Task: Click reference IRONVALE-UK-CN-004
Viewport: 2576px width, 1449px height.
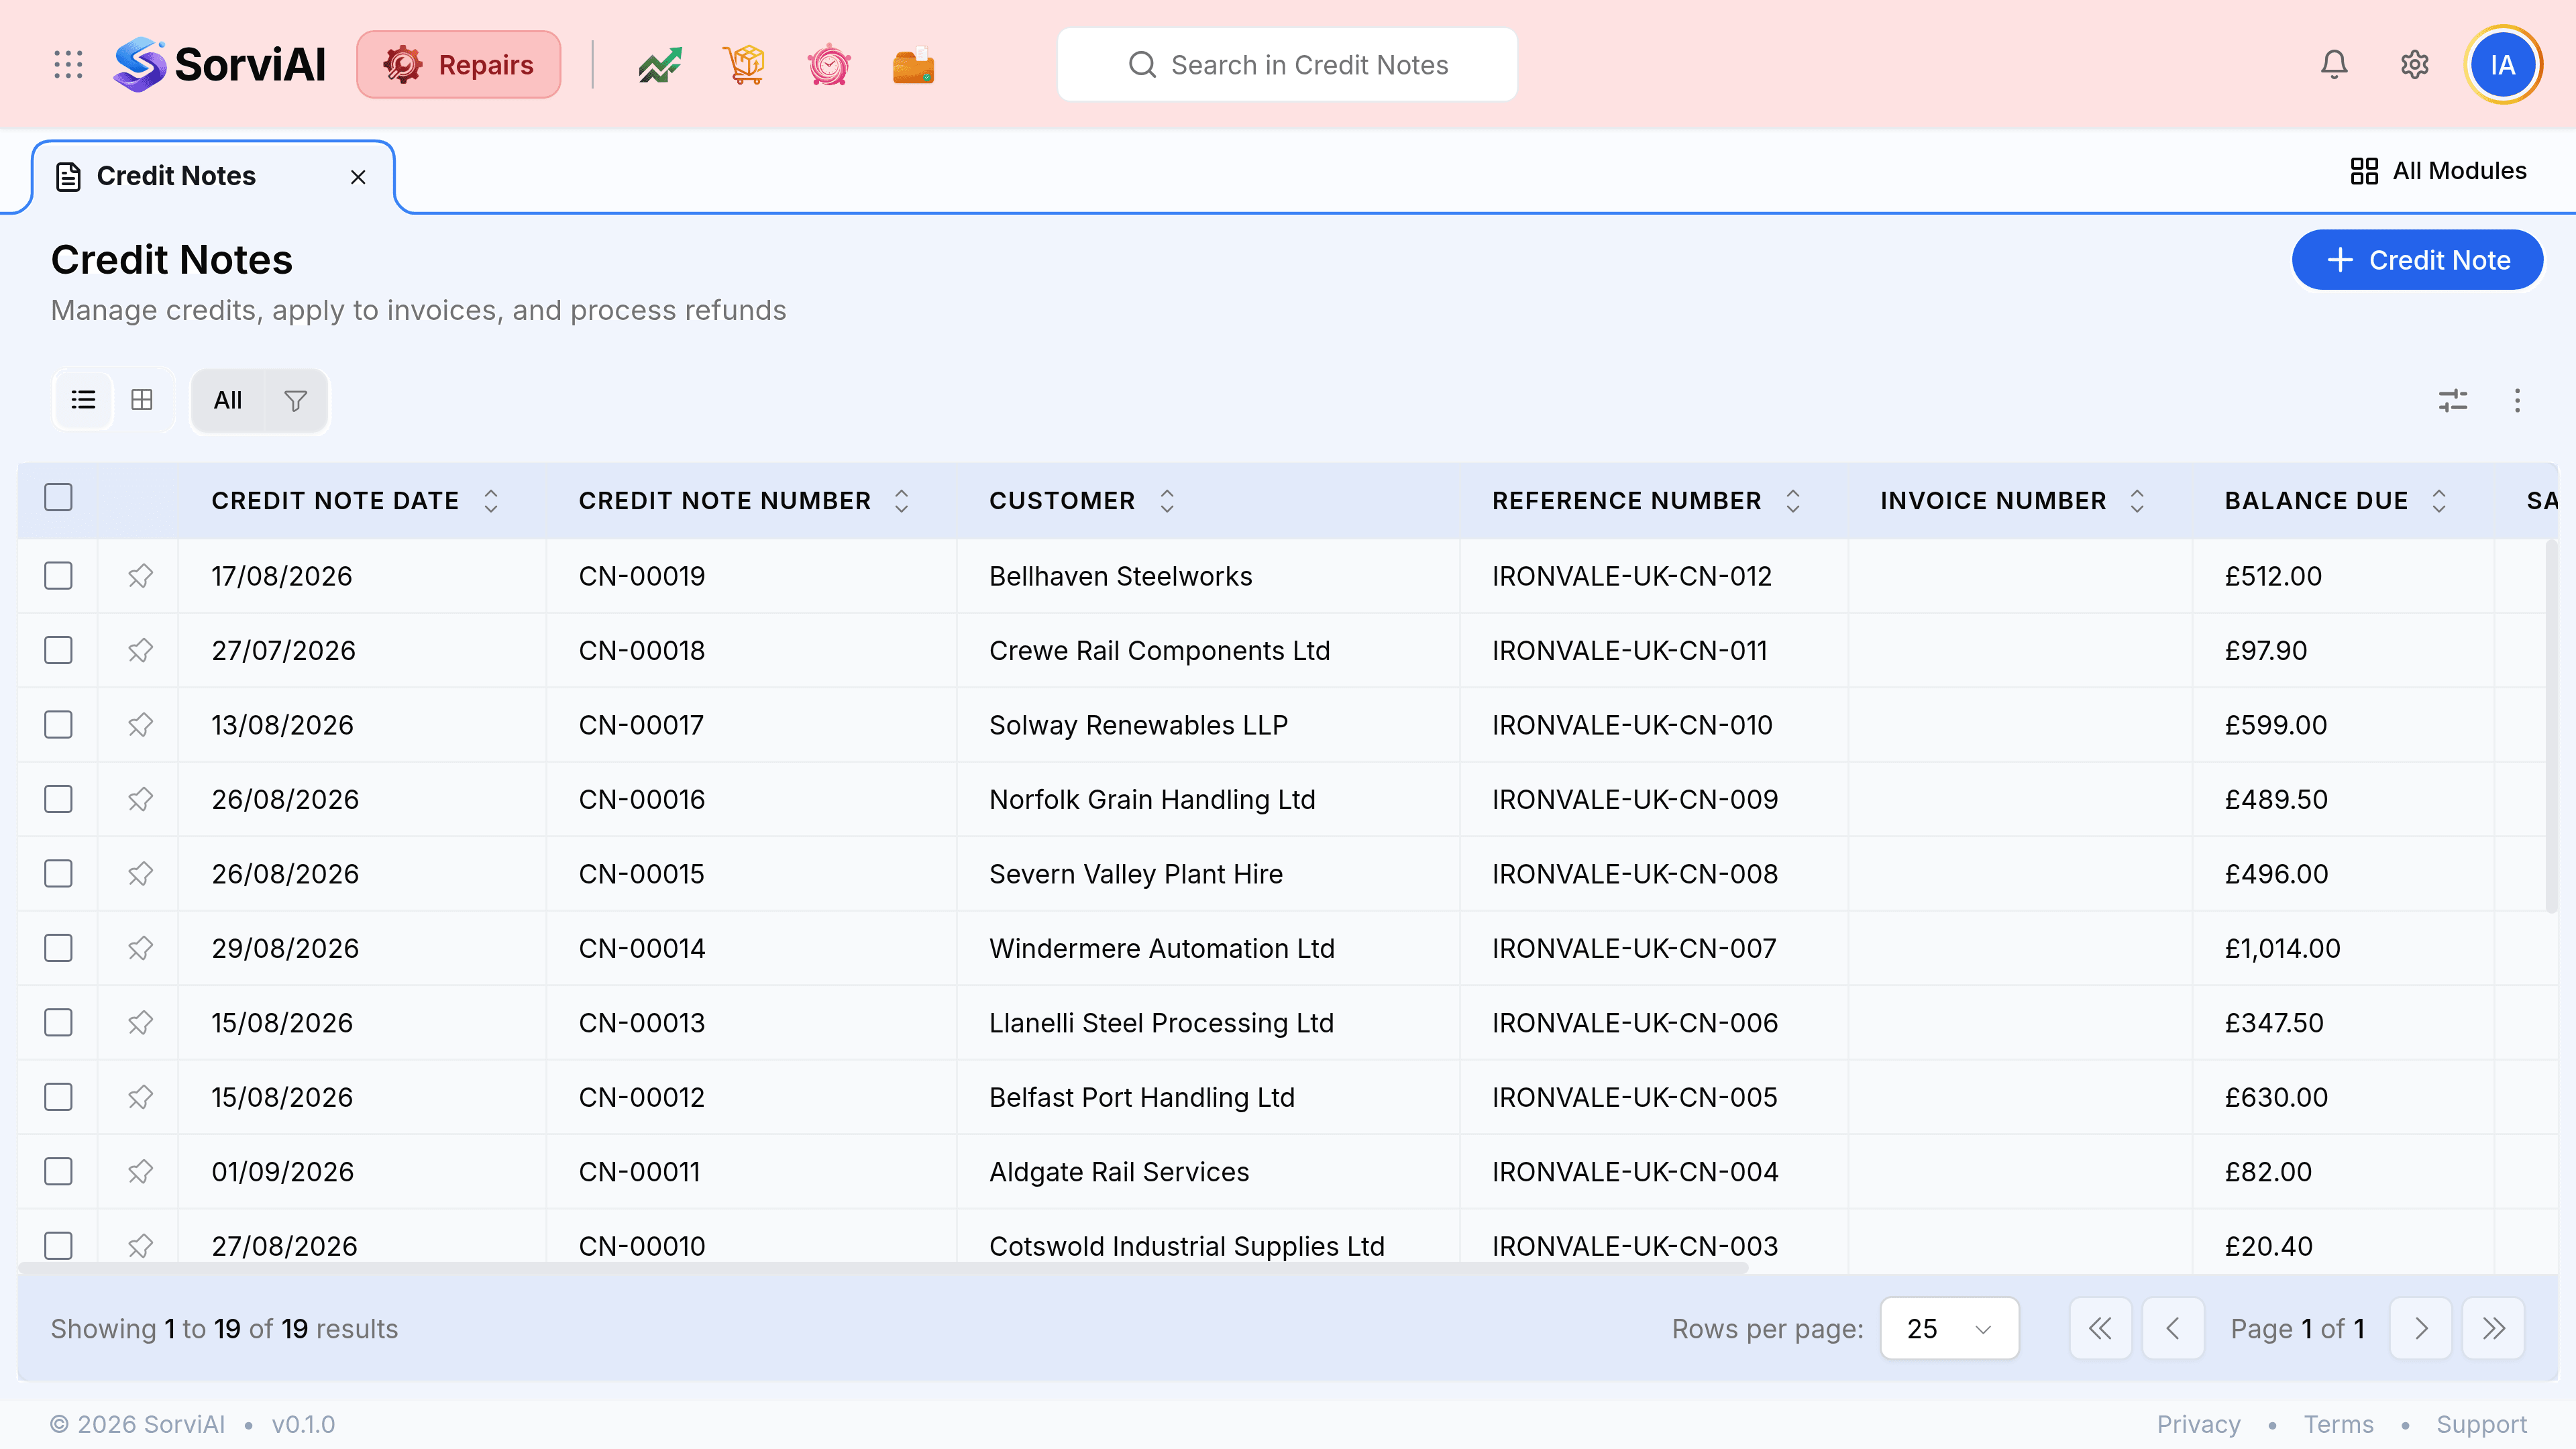Action: point(1635,1172)
